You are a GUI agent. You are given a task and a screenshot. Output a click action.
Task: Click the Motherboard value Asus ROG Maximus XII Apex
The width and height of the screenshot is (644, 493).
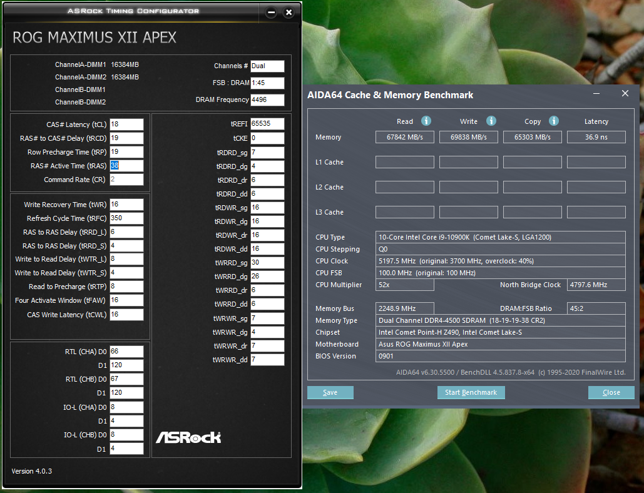[x=501, y=344]
